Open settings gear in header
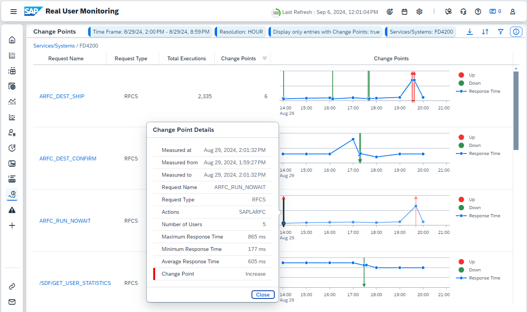 tap(419, 12)
